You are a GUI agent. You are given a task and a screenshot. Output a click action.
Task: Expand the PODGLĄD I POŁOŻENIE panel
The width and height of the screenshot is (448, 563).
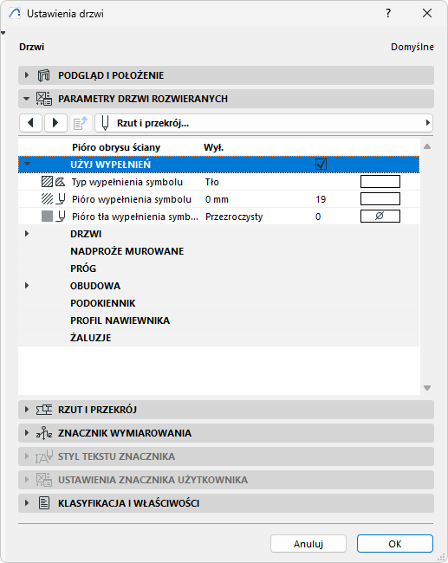coord(27,75)
